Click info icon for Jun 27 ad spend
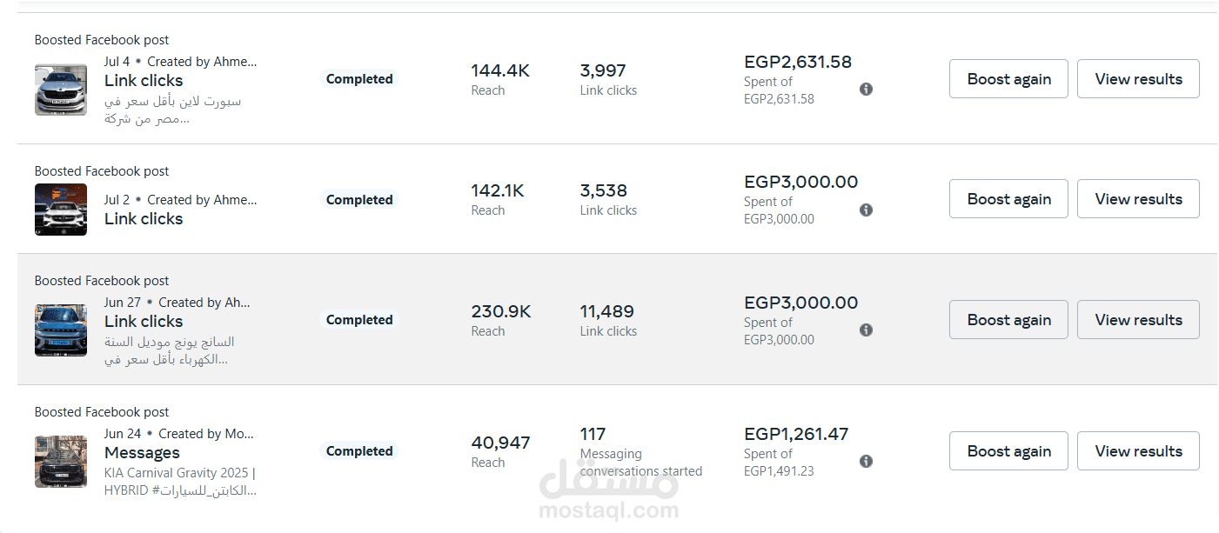Image resolution: width=1219 pixels, height=533 pixels. 866,330
